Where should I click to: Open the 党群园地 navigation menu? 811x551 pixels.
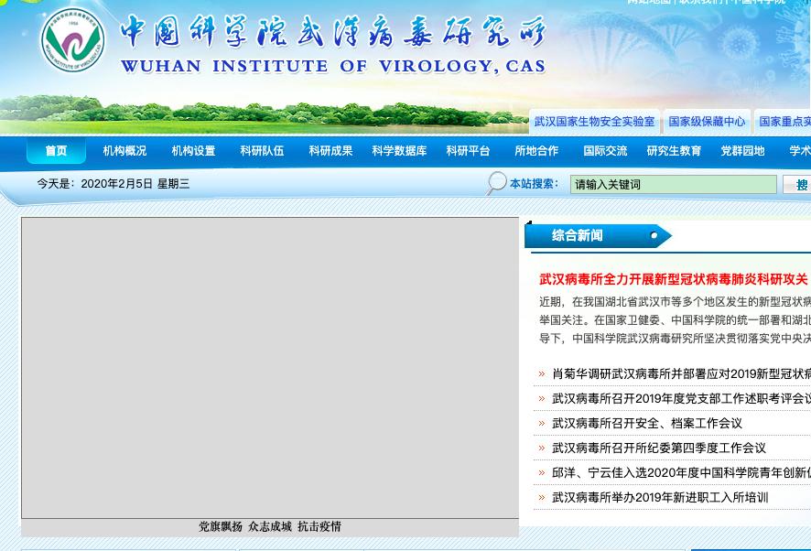(x=742, y=150)
